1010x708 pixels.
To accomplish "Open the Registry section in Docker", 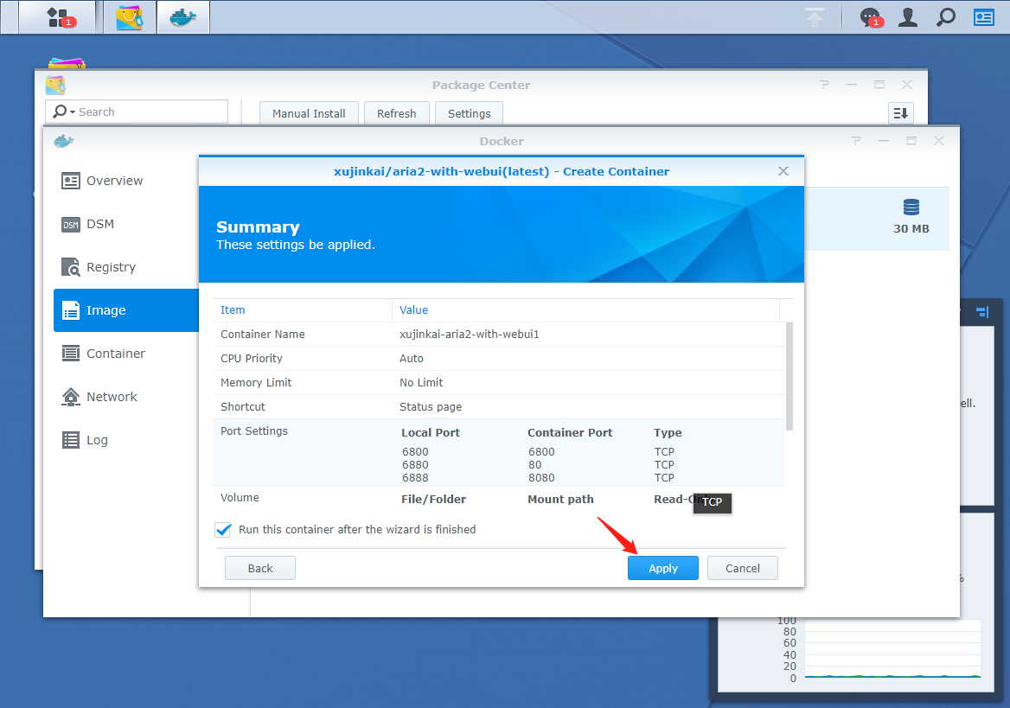I will pyautogui.click(x=126, y=267).
